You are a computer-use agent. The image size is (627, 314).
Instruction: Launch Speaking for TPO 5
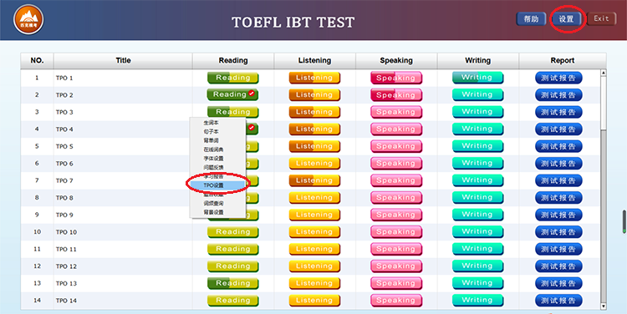tap(396, 146)
